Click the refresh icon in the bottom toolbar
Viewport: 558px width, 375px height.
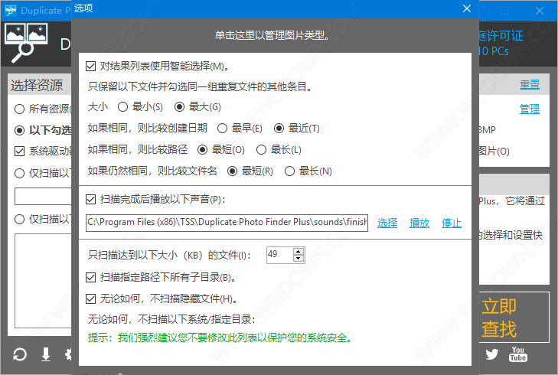tap(21, 354)
